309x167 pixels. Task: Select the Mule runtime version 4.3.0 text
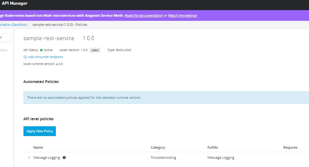tap(43, 64)
